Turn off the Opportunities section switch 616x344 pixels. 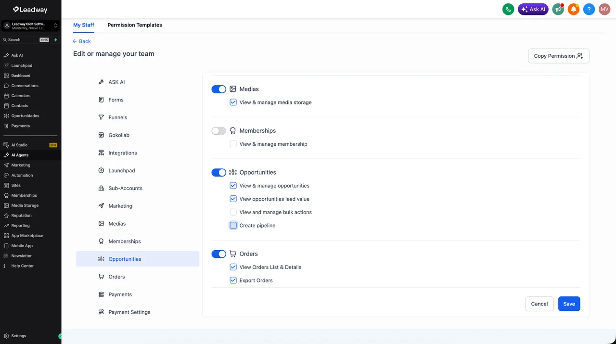[x=219, y=172]
